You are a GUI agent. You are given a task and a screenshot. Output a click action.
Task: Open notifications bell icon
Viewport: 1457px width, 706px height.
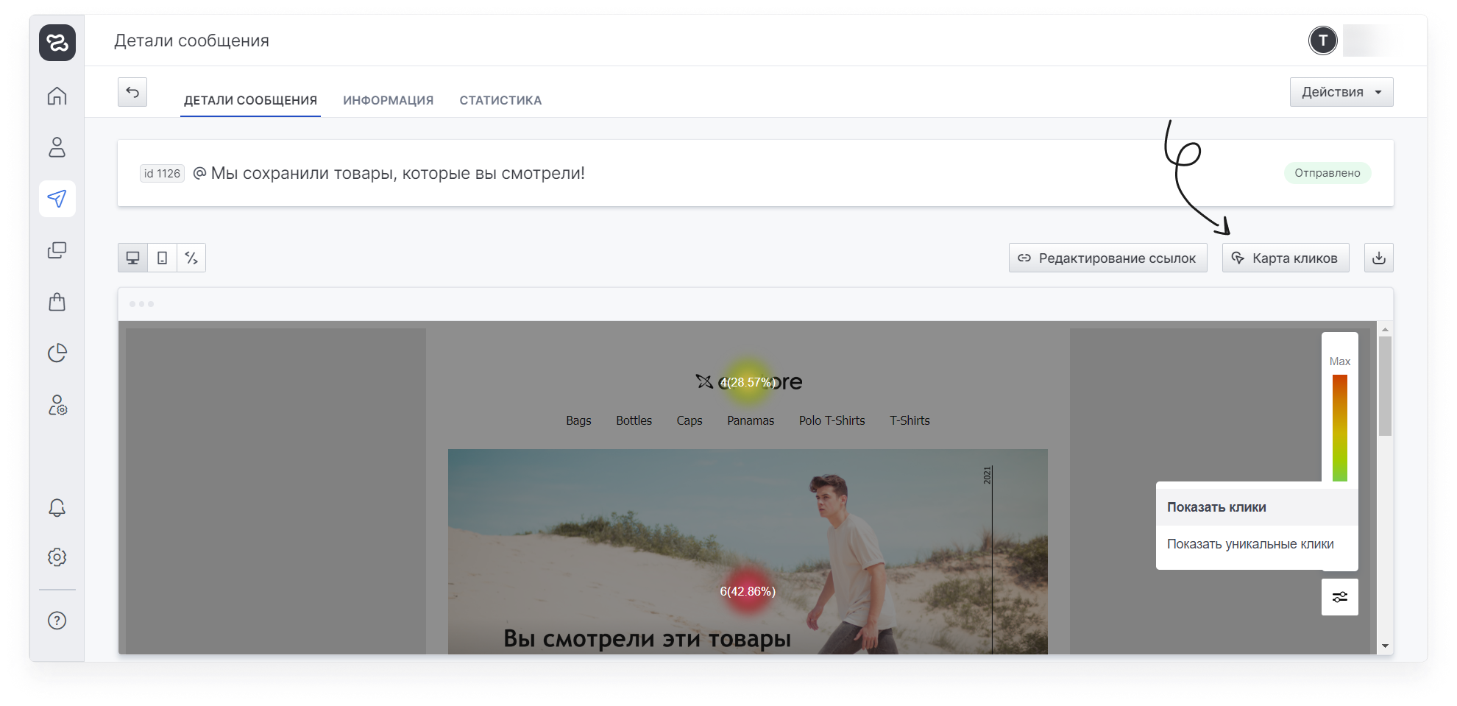[57, 508]
